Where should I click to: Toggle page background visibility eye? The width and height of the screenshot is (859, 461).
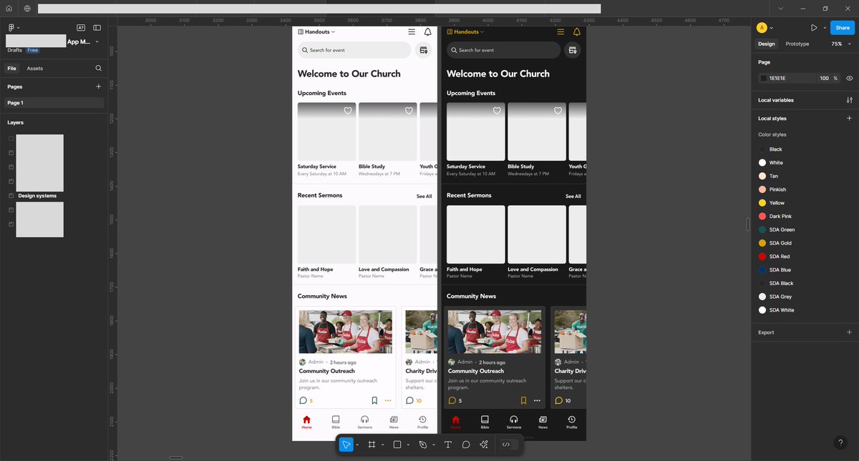point(849,78)
